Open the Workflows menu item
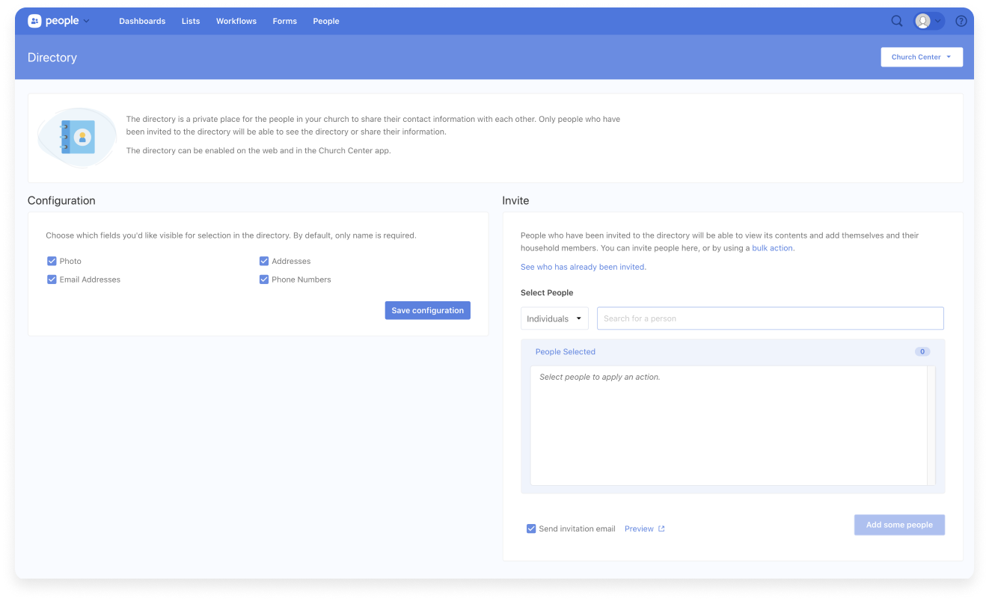This screenshot has width=989, height=601. pyautogui.click(x=236, y=21)
